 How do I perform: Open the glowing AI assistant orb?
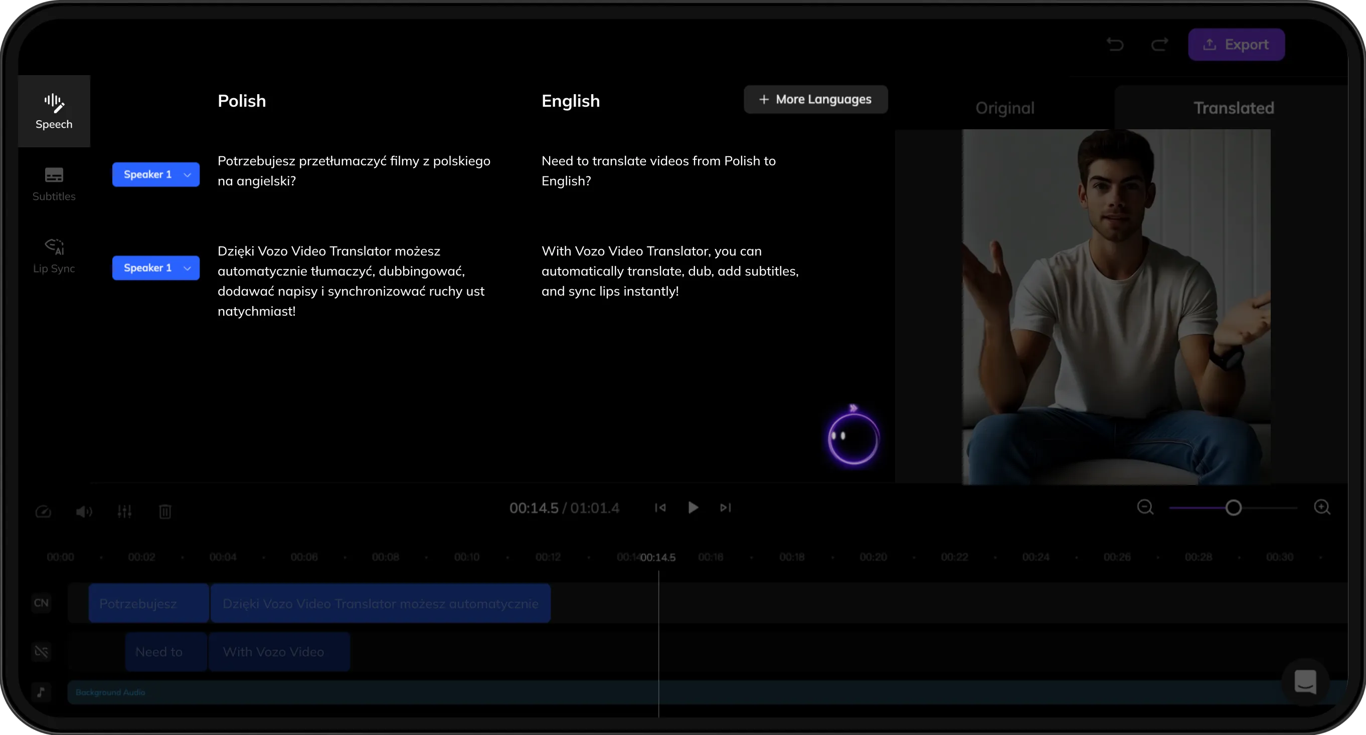tap(853, 438)
